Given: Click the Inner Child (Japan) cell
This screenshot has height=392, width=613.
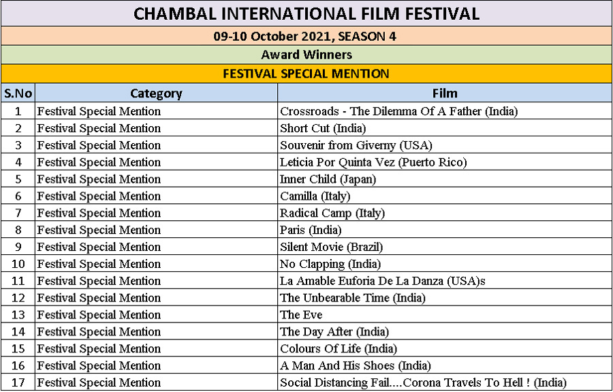Looking at the screenshot, I should (x=445, y=179).
